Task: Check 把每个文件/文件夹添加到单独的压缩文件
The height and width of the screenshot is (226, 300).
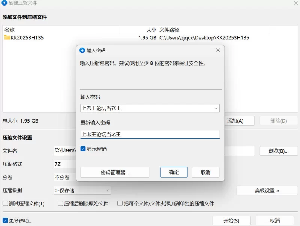Action: point(120,203)
